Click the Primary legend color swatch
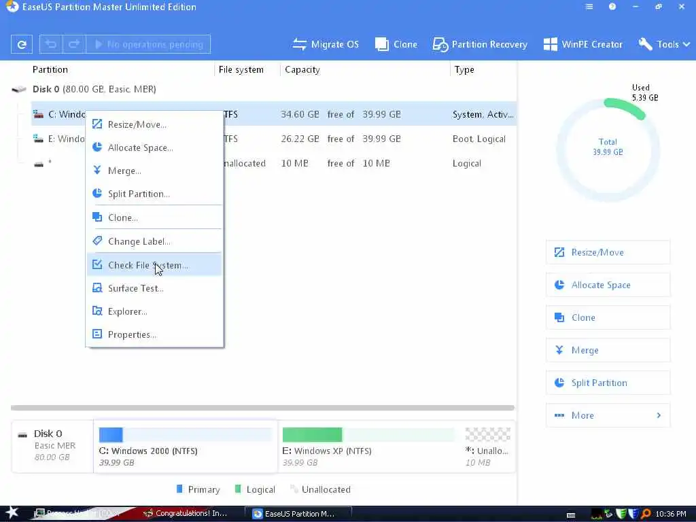This screenshot has height=522, width=696. pyautogui.click(x=179, y=489)
